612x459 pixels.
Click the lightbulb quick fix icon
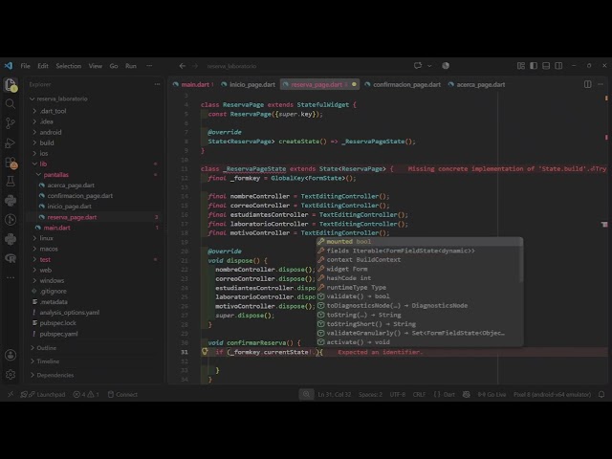[x=205, y=352]
